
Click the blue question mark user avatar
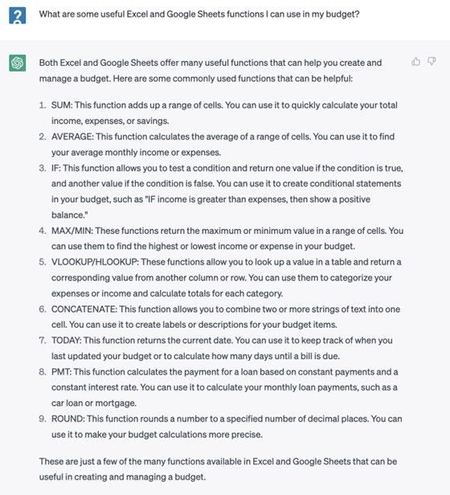coord(18,15)
